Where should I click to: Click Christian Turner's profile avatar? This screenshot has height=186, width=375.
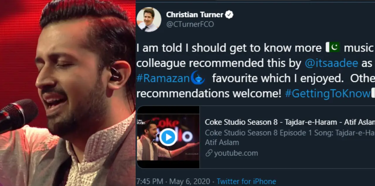[x=149, y=19]
